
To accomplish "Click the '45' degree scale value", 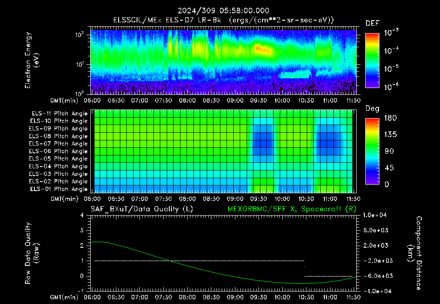I will (x=388, y=168).
